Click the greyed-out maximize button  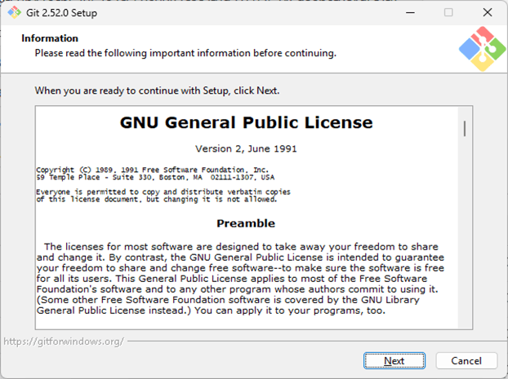click(x=448, y=12)
